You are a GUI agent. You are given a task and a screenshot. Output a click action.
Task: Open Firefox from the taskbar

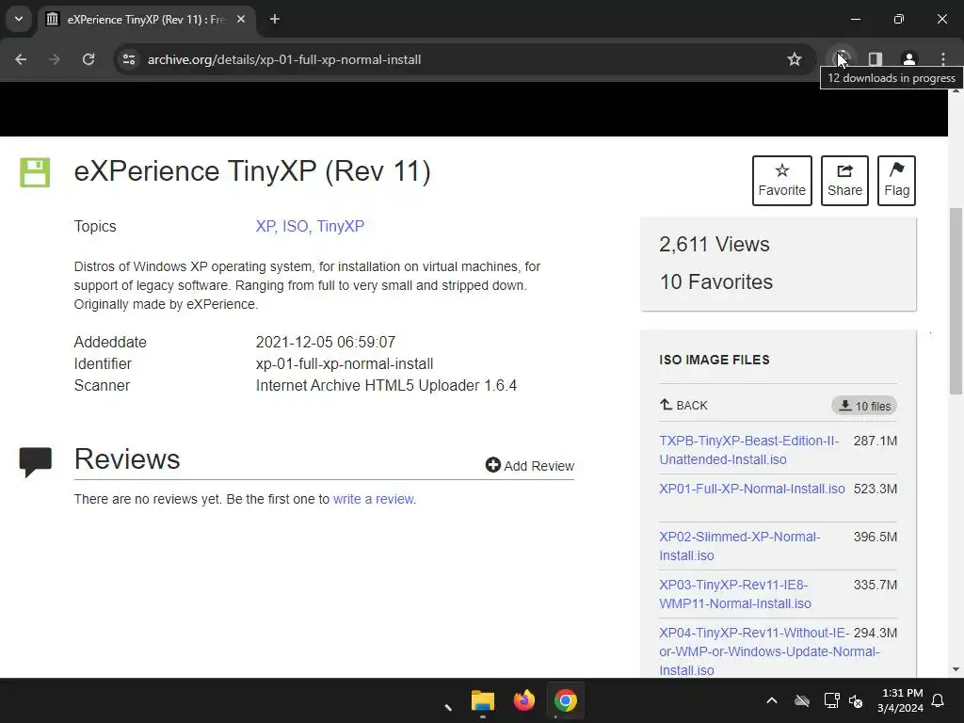click(x=523, y=700)
